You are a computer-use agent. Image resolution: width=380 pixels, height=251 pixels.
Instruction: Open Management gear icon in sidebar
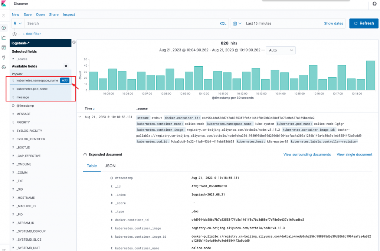pos(4,67)
